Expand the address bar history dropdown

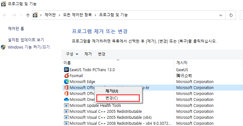click(x=221, y=15)
